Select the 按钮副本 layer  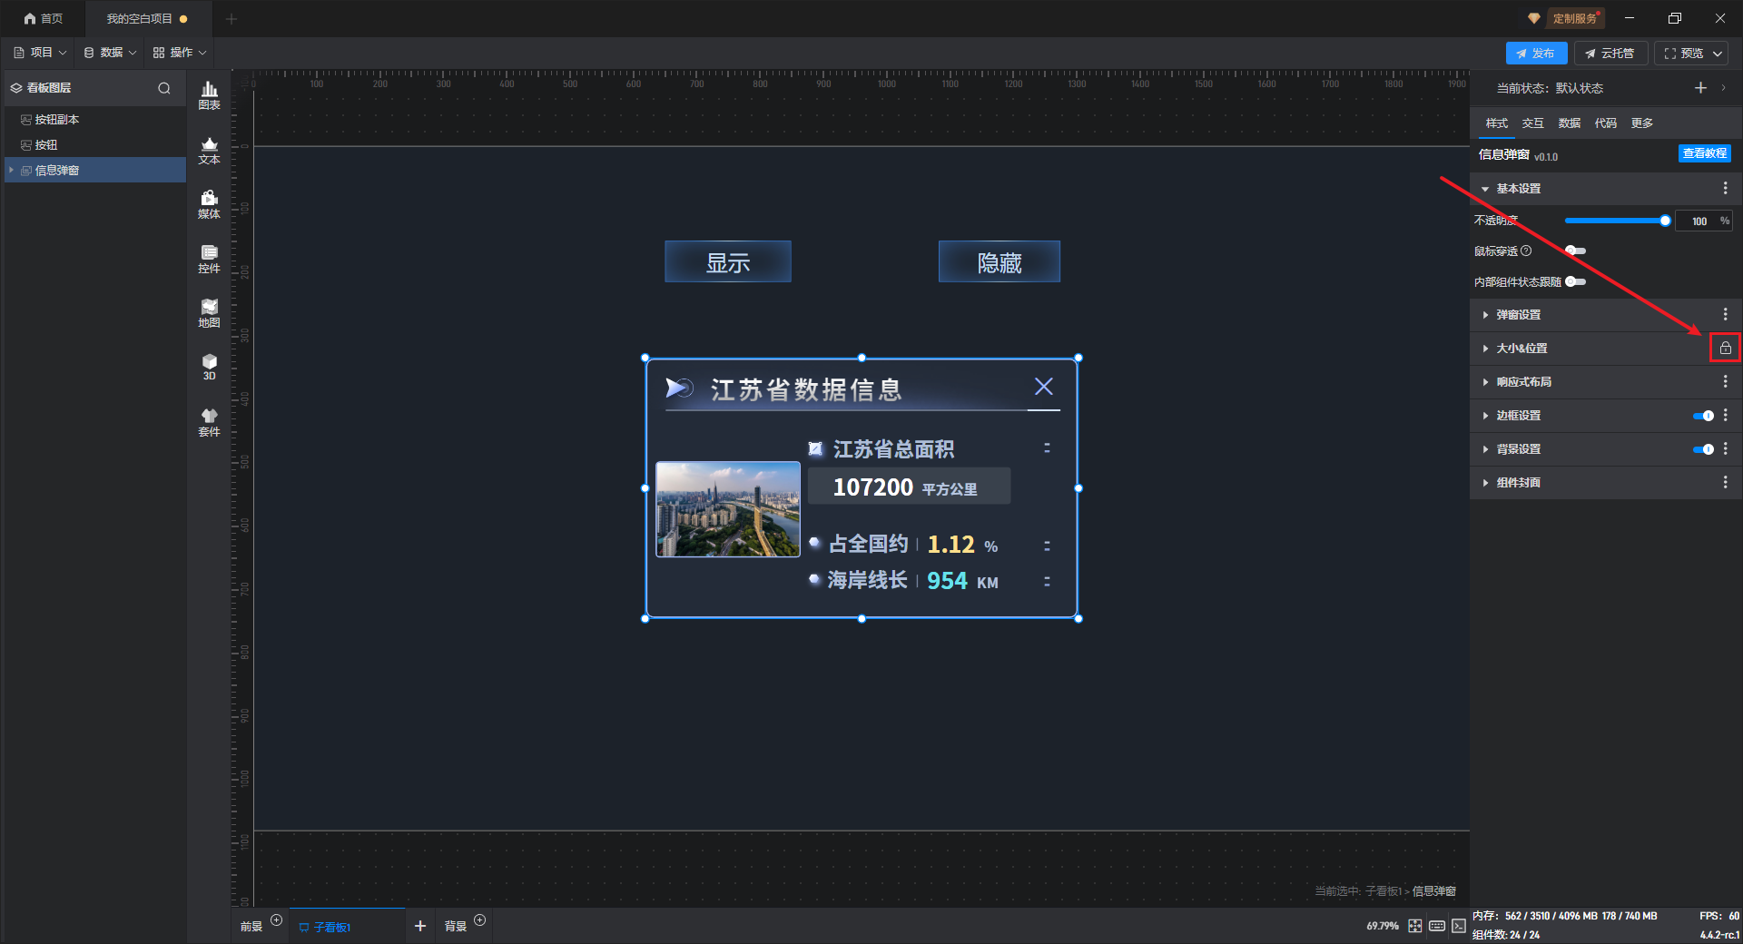tap(95, 120)
